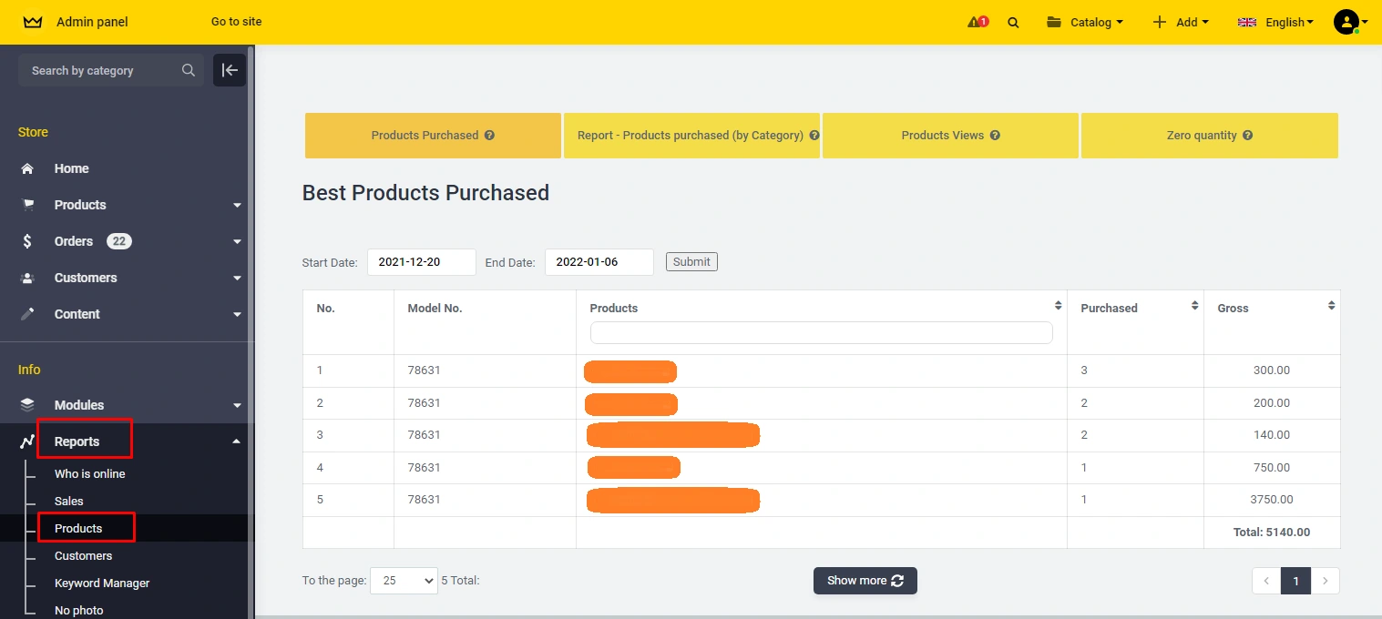Switch to the Zero quantity tab

coord(1209,135)
